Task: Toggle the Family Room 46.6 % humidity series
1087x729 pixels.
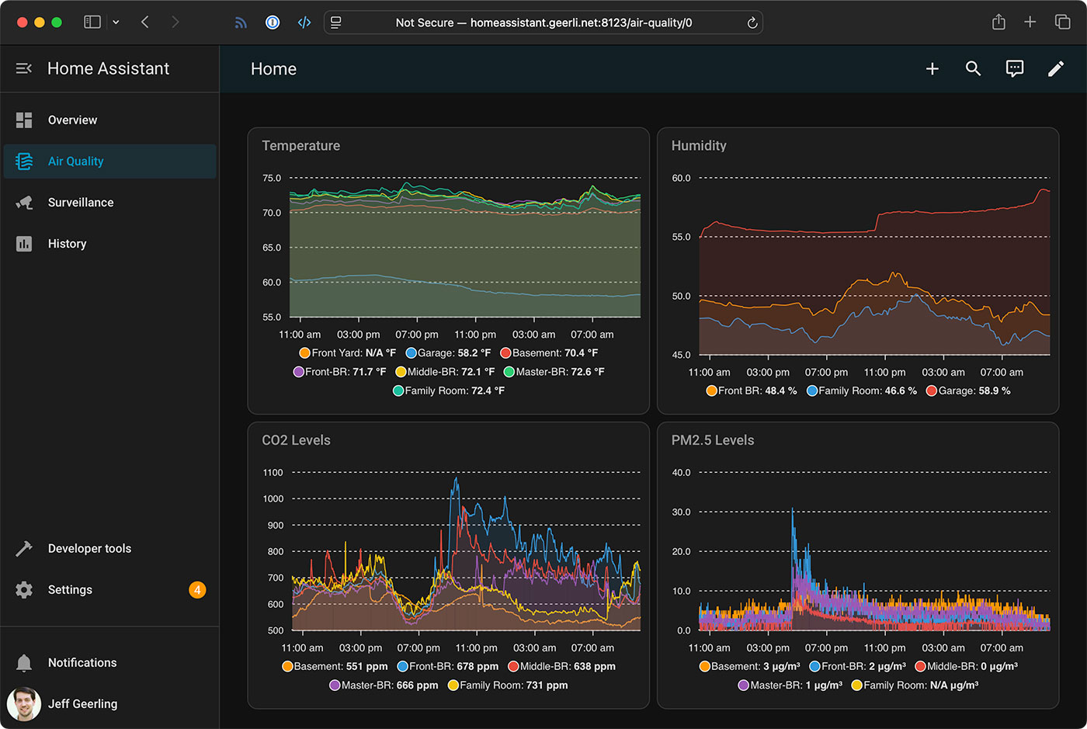Action: (862, 391)
